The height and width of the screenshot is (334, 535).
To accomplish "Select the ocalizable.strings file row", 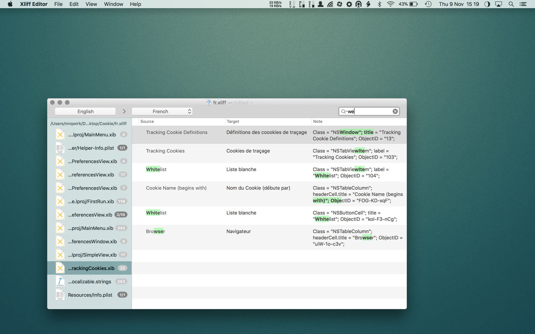I will [89, 282].
